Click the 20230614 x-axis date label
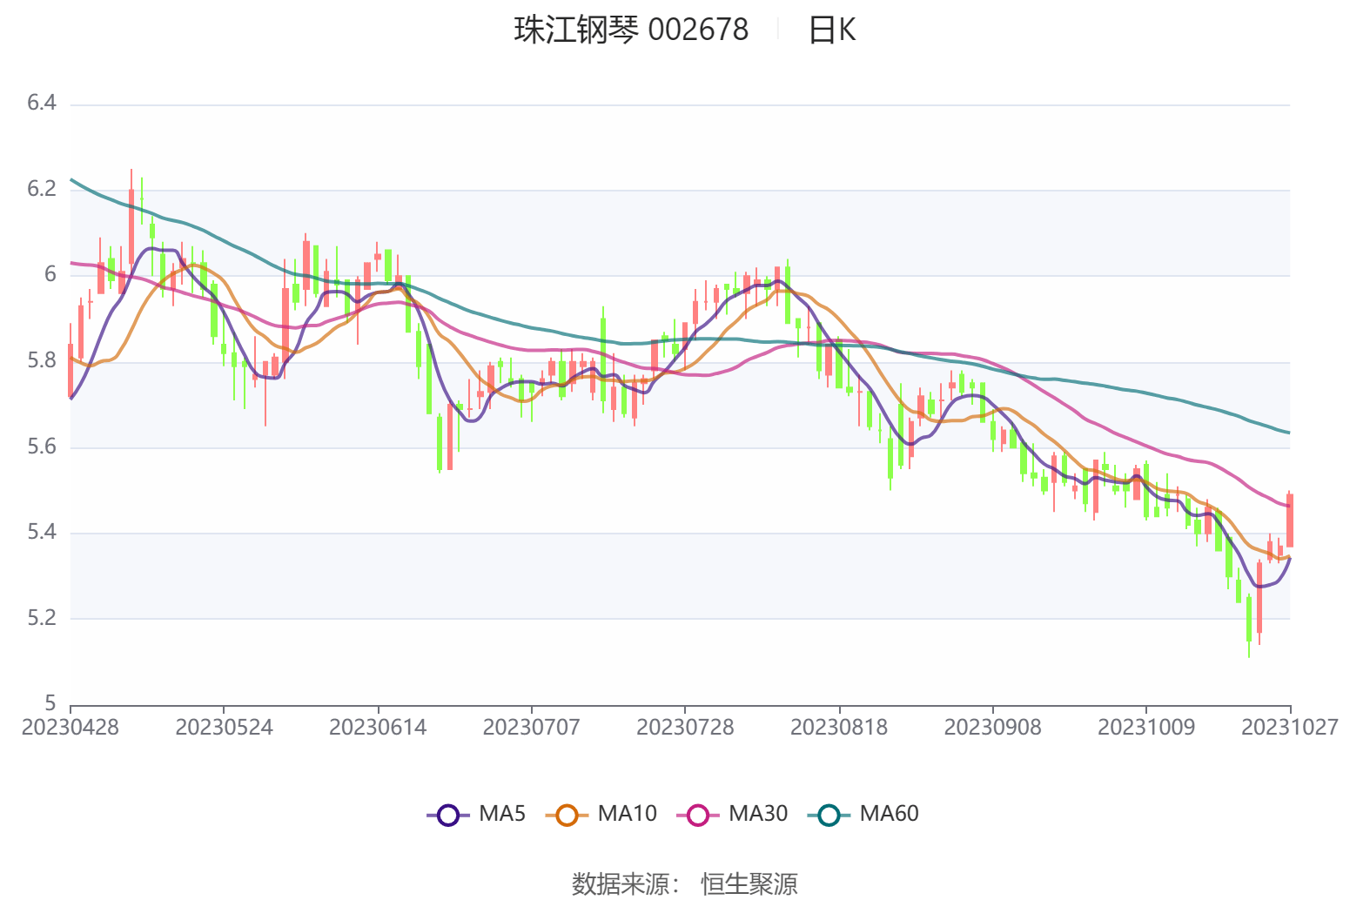The image size is (1370, 900). point(378,728)
